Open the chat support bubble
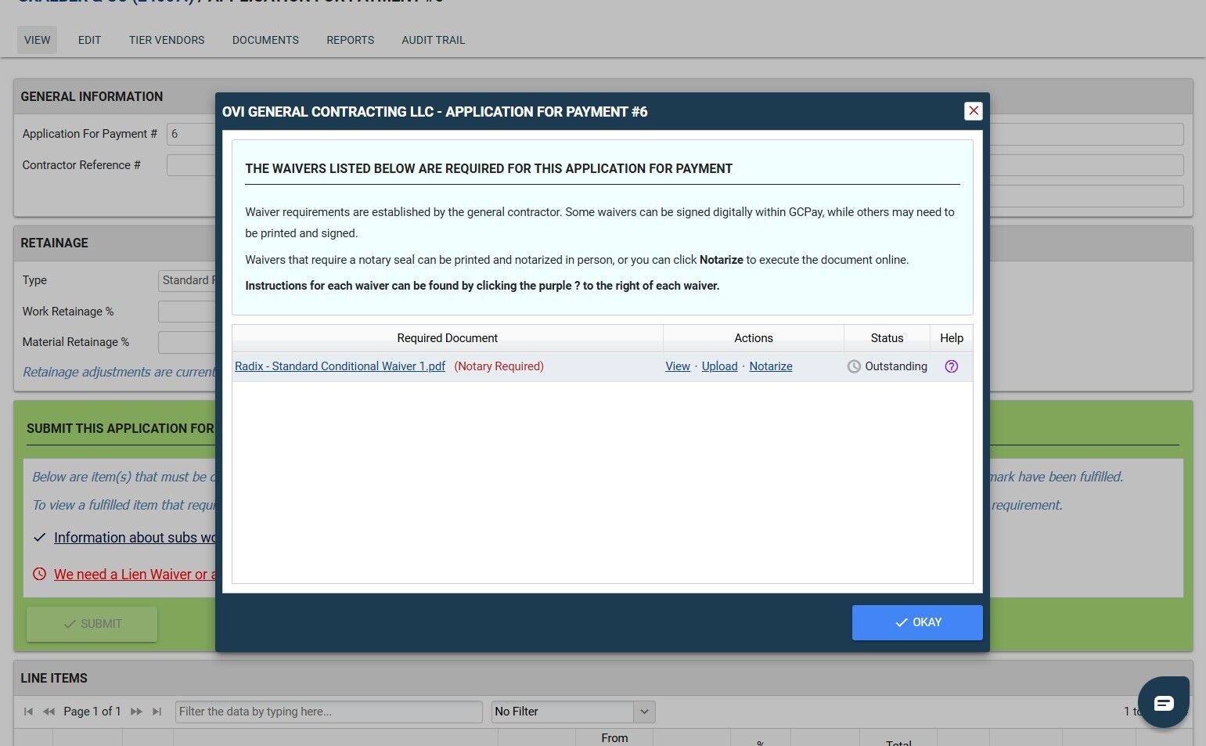Viewport: 1206px width, 746px height. [1164, 702]
